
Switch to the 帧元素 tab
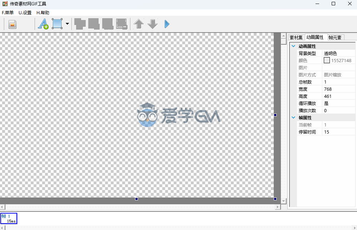tap(335, 37)
